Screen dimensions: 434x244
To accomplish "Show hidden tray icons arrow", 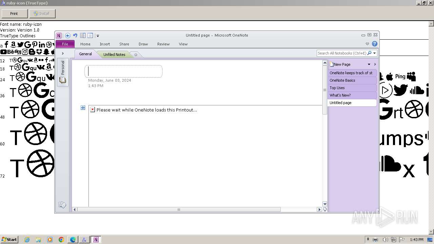I will coord(368,239).
